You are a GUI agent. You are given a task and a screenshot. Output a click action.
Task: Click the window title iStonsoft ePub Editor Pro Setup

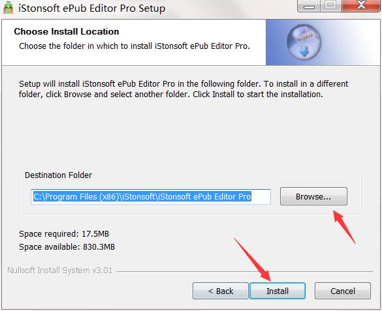92,8
